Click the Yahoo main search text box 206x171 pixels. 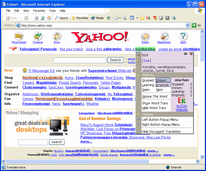tap(80, 60)
